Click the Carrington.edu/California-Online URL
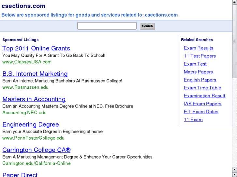This screenshot has height=177, width=237. (x=37, y=163)
